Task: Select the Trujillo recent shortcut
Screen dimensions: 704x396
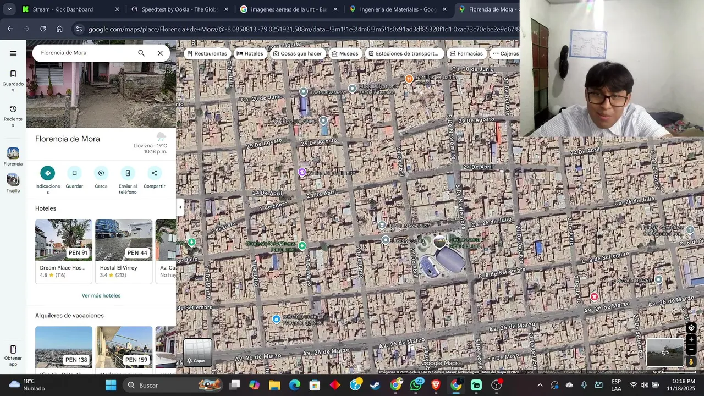Action: point(13,184)
